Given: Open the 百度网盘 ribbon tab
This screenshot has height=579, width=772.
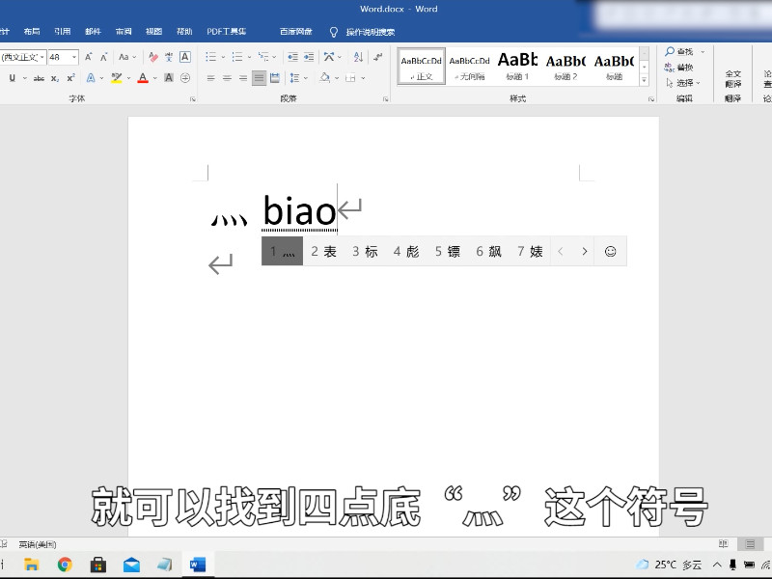Looking at the screenshot, I should click(296, 32).
